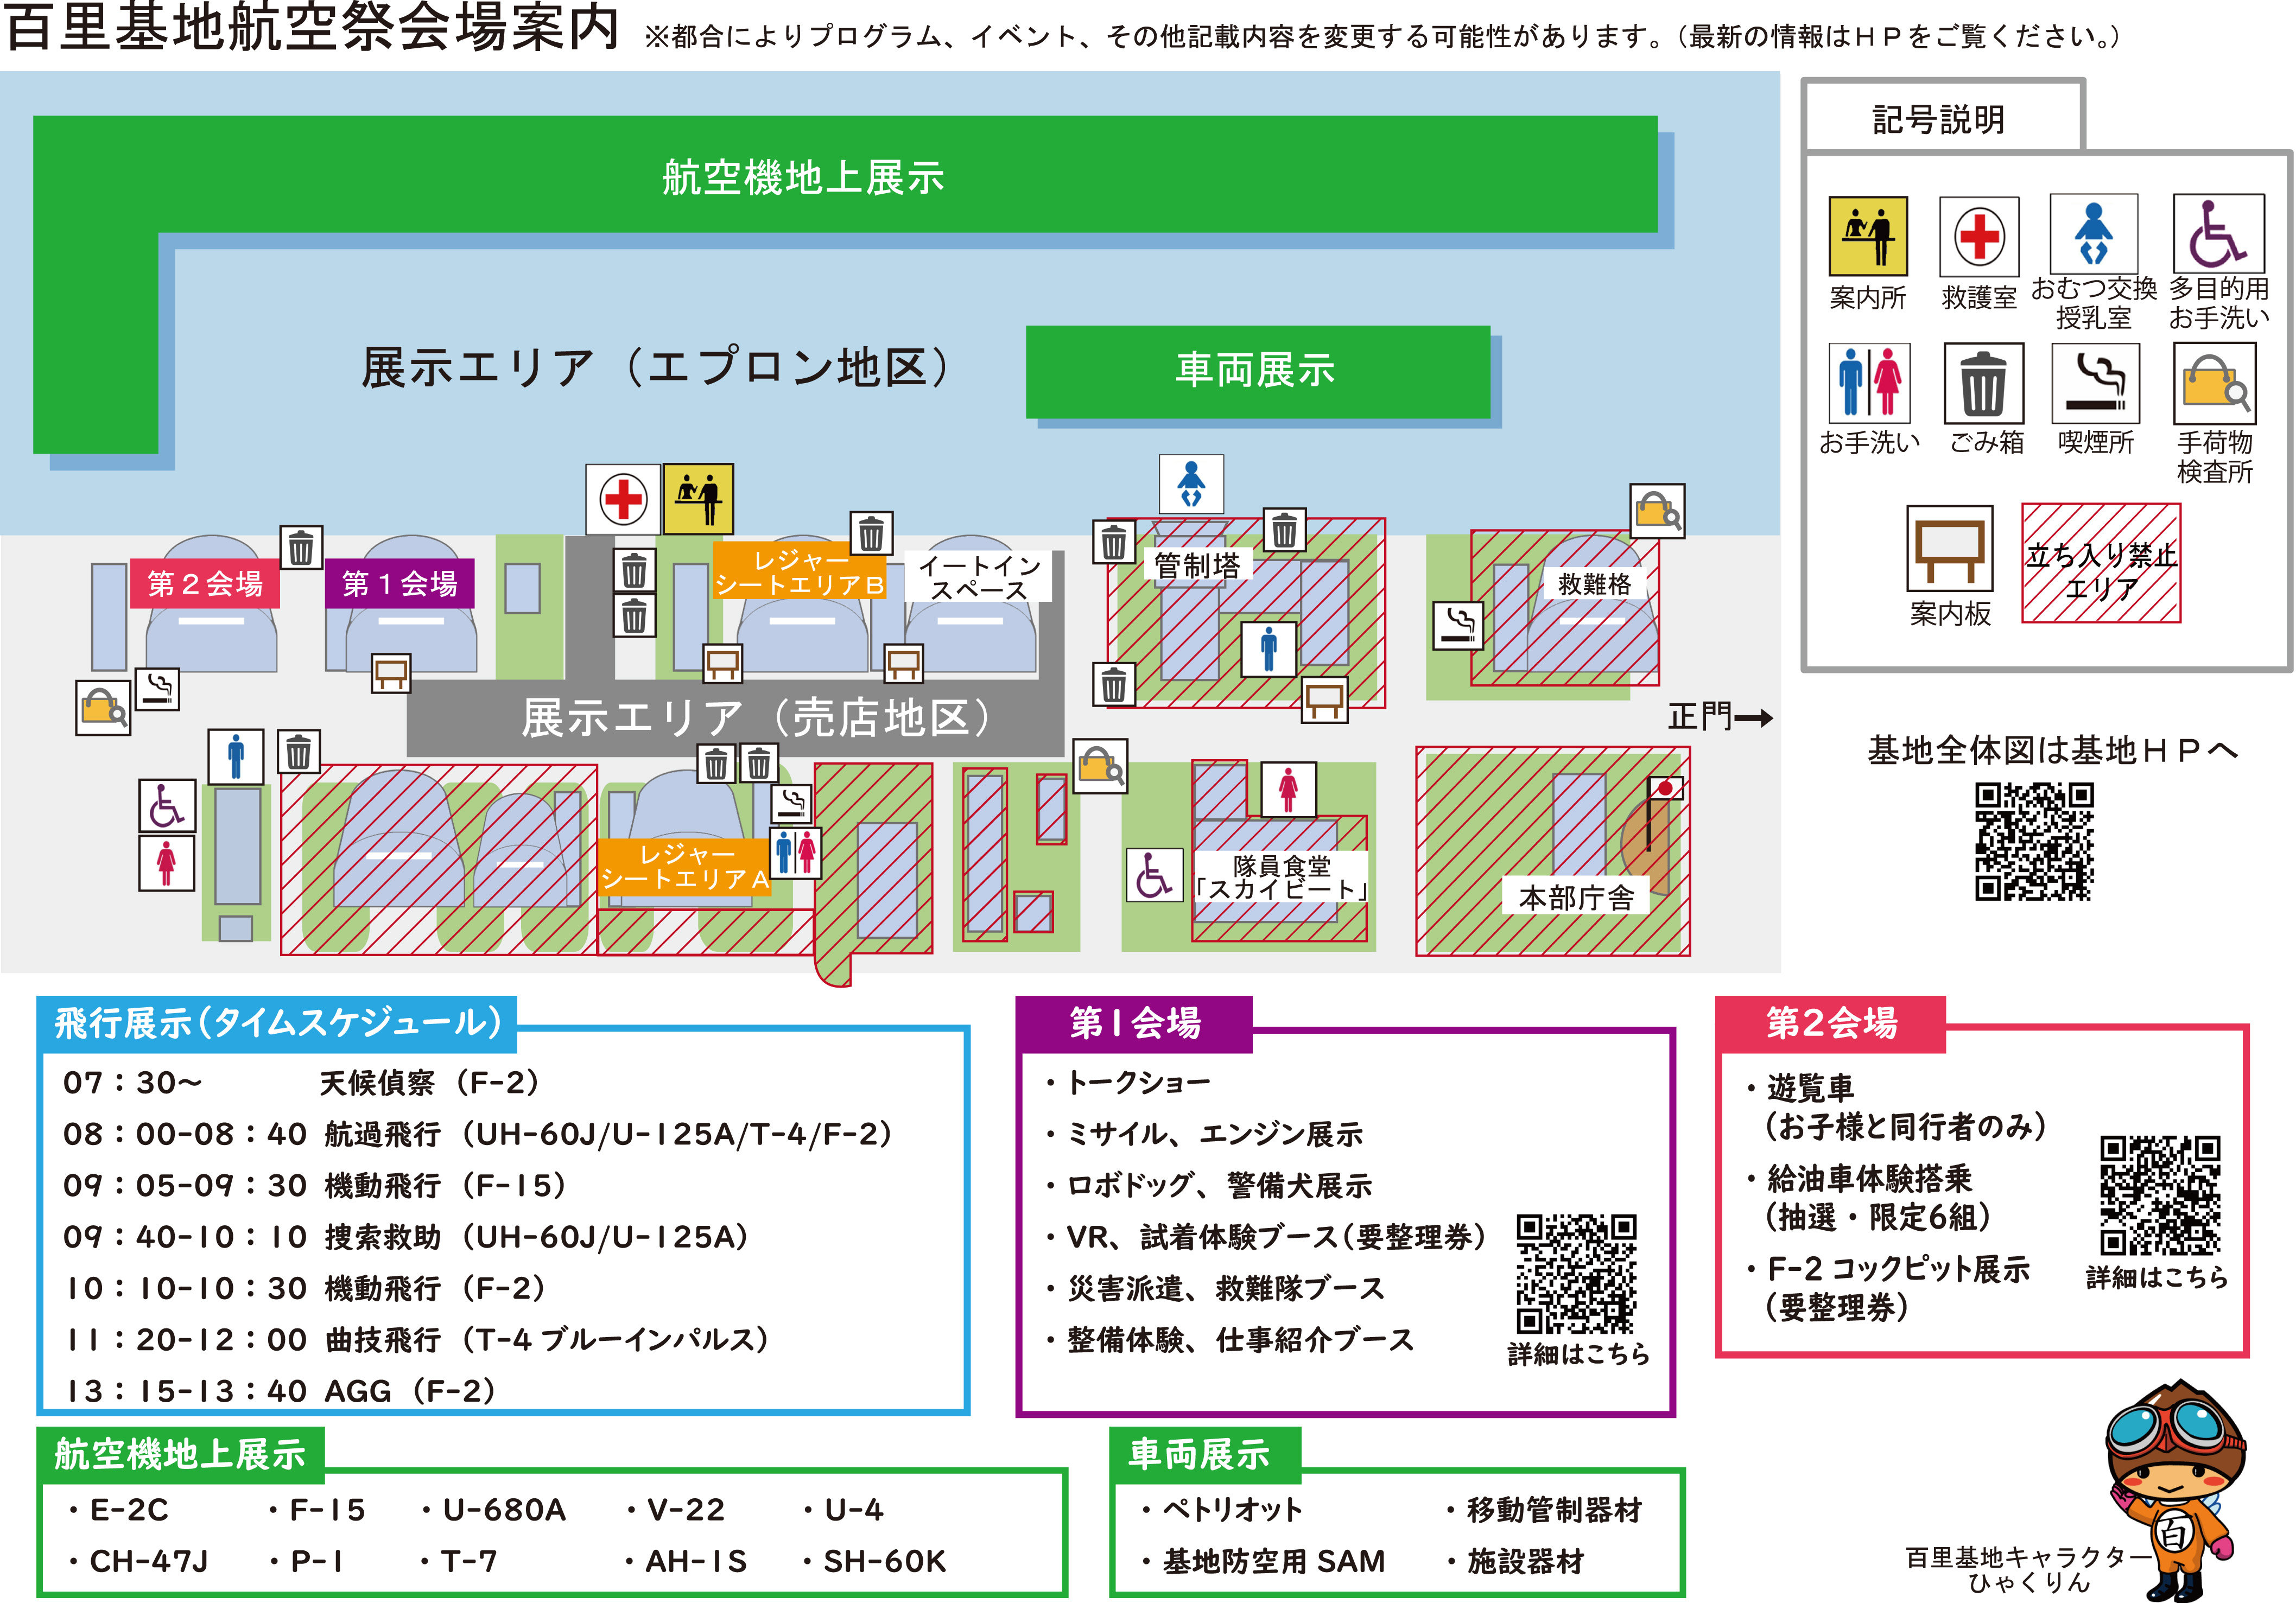Click the smoking area icon left of 救難格
Viewport: 2296px width, 1603px height.
[1457, 625]
